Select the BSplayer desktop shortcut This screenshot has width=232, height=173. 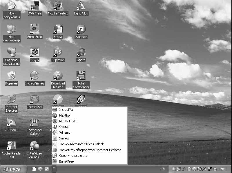(x=58, y=55)
